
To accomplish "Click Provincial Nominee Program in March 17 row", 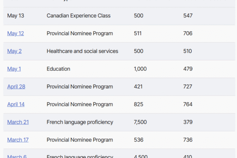I will point(80,140).
